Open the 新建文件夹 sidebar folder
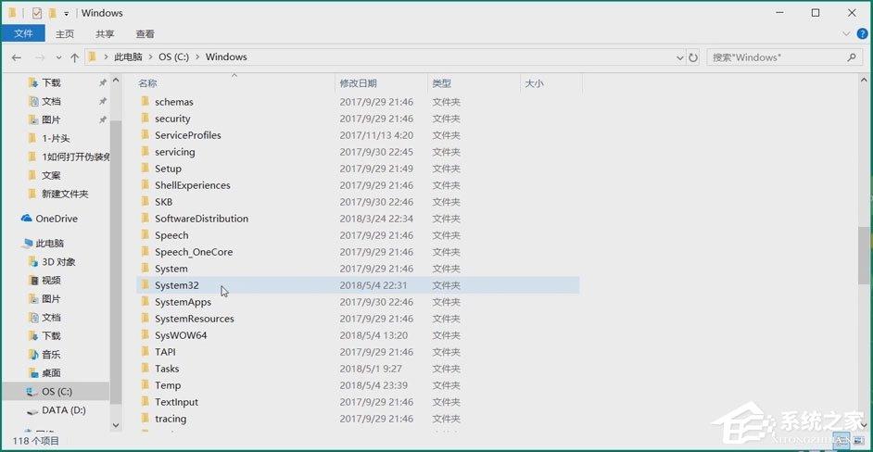The height and width of the screenshot is (452, 873). pyautogui.click(x=65, y=194)
